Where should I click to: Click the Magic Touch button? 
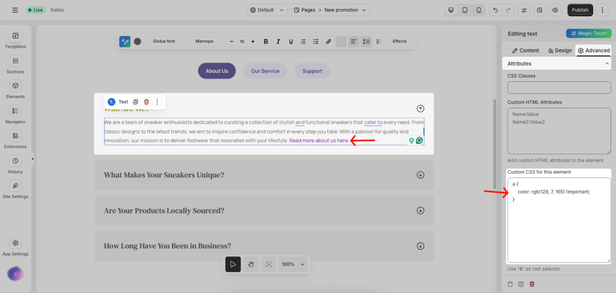(588, 34)
